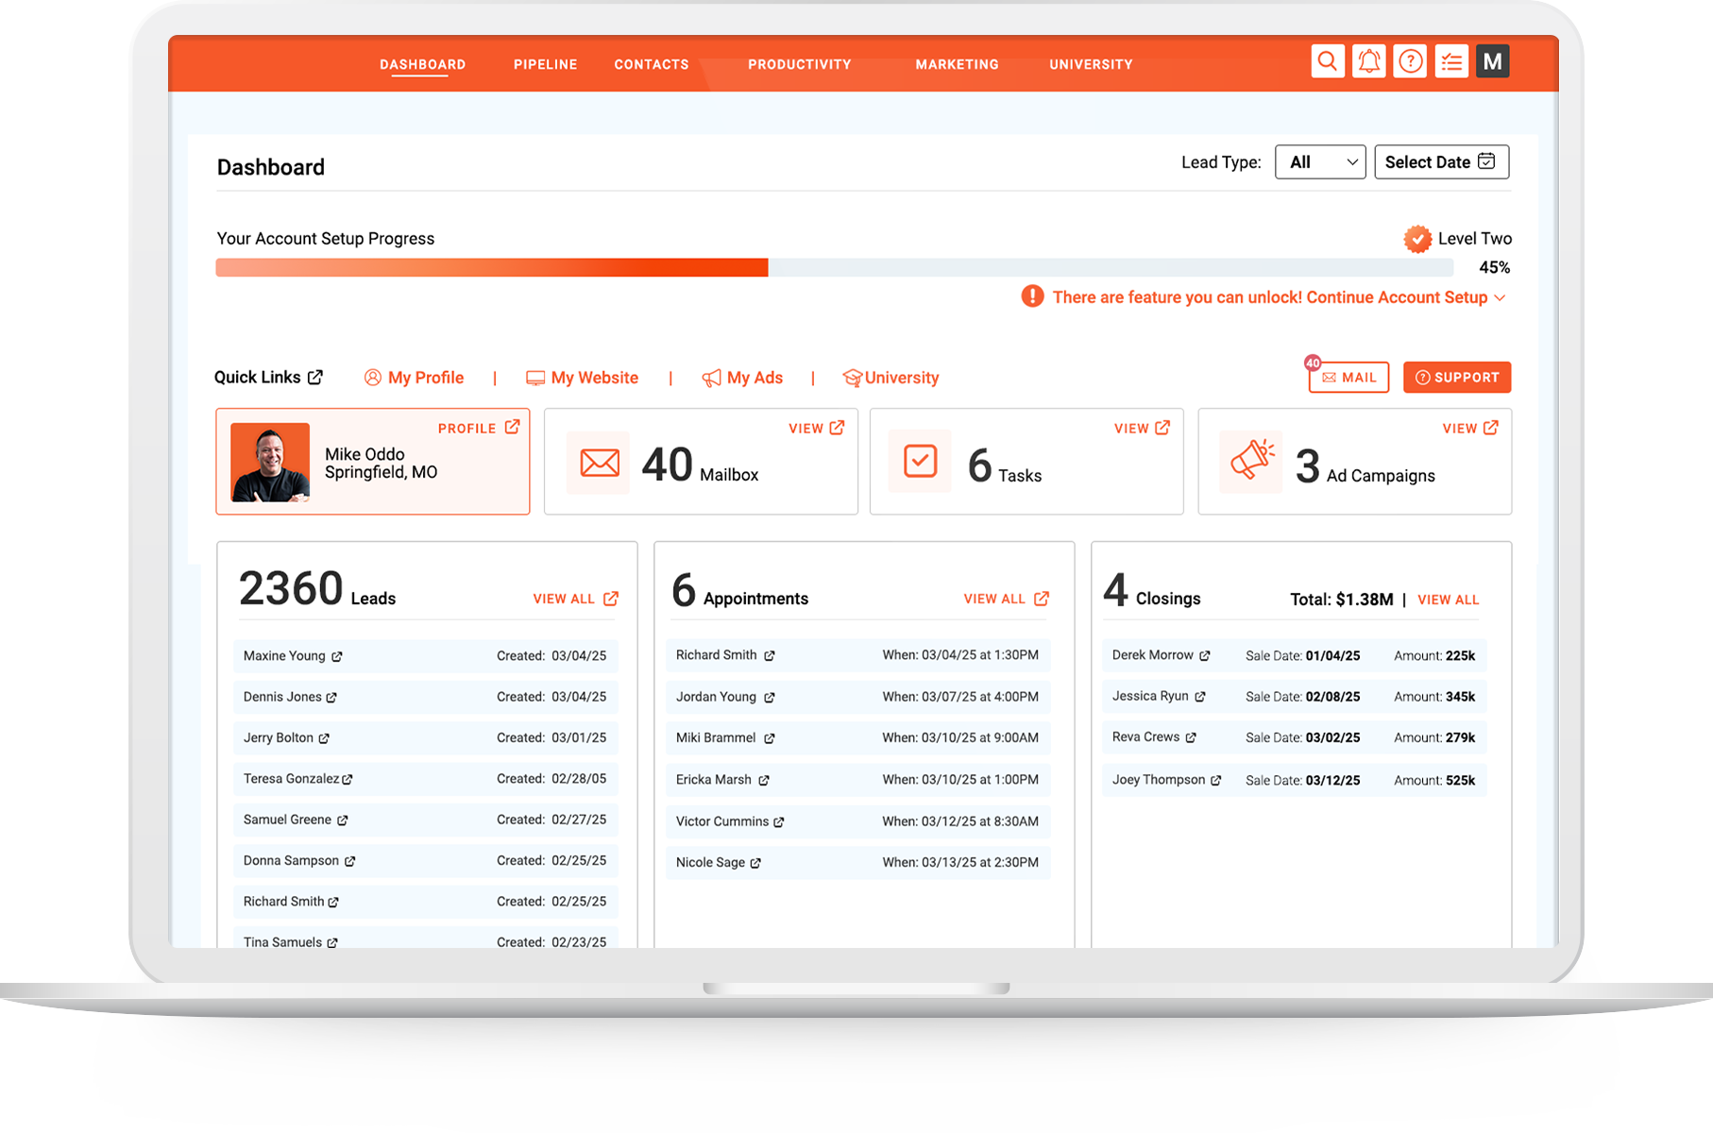Click the M user avatar icon

point(1492,62)
